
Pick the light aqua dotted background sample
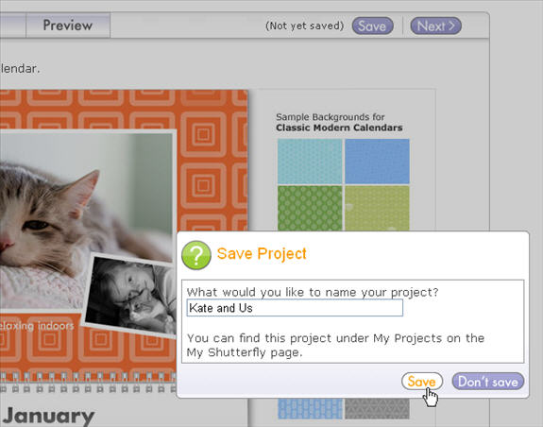[x=310, y=162]
